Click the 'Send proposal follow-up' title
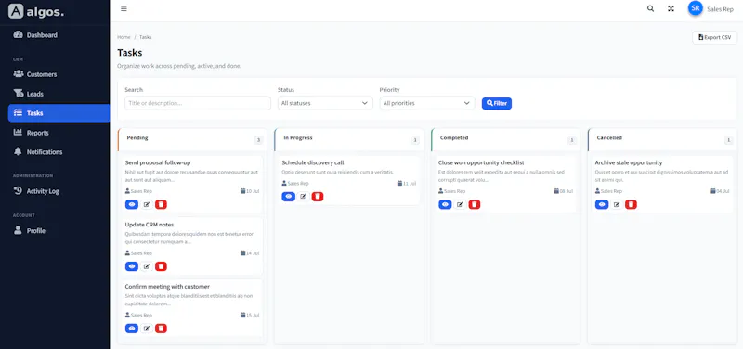Screen dimensions: 743x349 click(x=158, y=162)
